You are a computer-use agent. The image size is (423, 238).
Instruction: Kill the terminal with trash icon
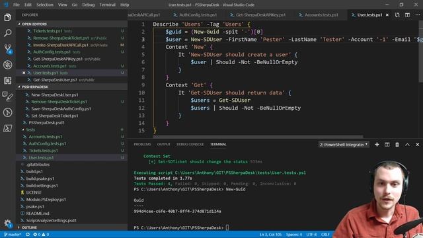pos(397,145)
